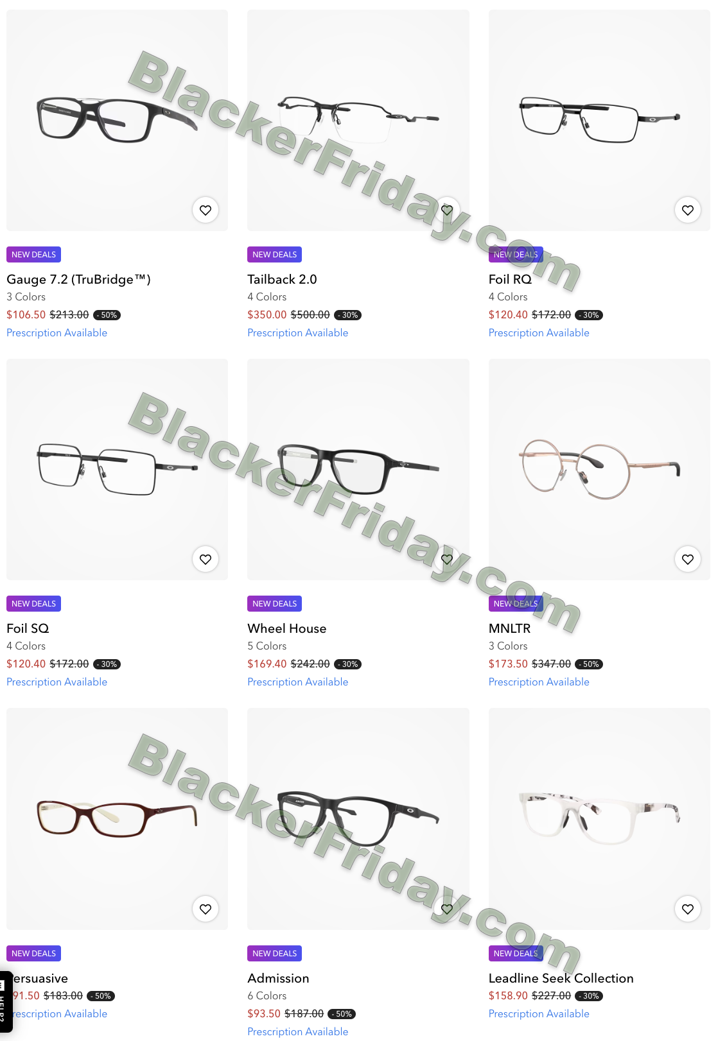Viewport: 718px width, 1041px height.
Task: Add MNLTR round glasses to favorites
Action: (688, 559)
